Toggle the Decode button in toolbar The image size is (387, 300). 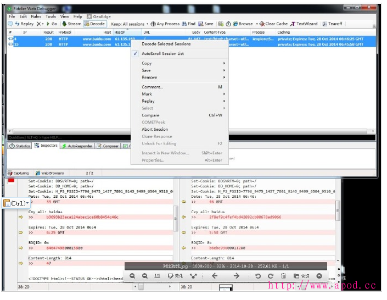[x=94, y=24]
